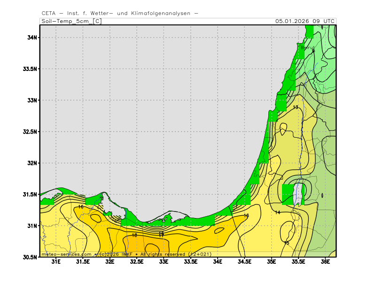The width and height of the screenshot is (376, 282).
Task: Open the meteo-services.com watermark link
Action: tap(66, 254)
